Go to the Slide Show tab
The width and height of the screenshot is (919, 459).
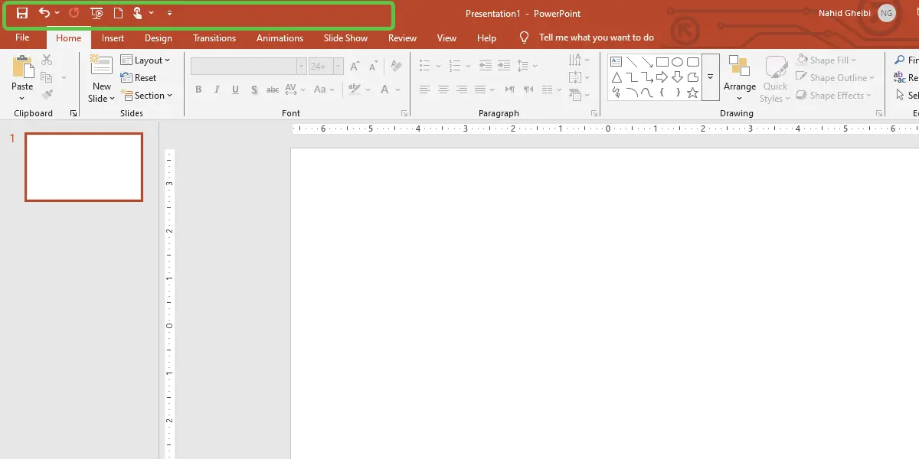[345, 38]
